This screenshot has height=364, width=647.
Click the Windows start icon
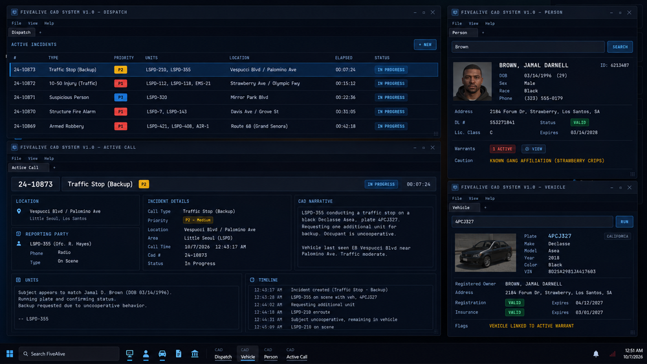pyautogui.click(x=10, y=354)
